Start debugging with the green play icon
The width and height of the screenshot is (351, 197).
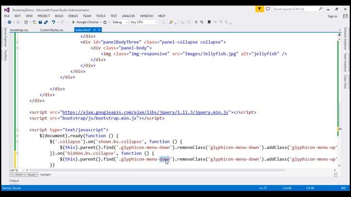73,22
